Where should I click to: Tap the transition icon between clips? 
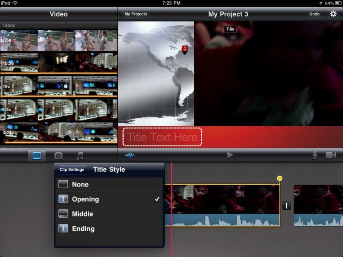[x=286, y=205]
